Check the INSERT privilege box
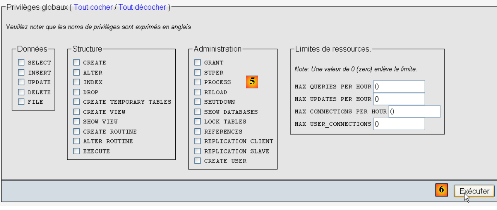This screenshot has width=497, height=210. click(21, 73)
